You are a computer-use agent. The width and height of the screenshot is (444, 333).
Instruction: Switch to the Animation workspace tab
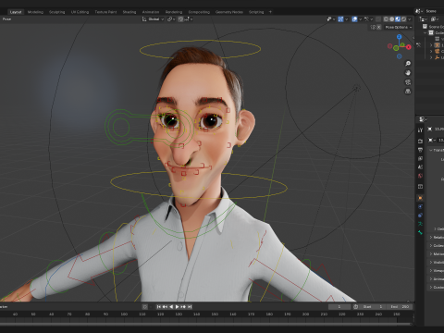point(151,12)
